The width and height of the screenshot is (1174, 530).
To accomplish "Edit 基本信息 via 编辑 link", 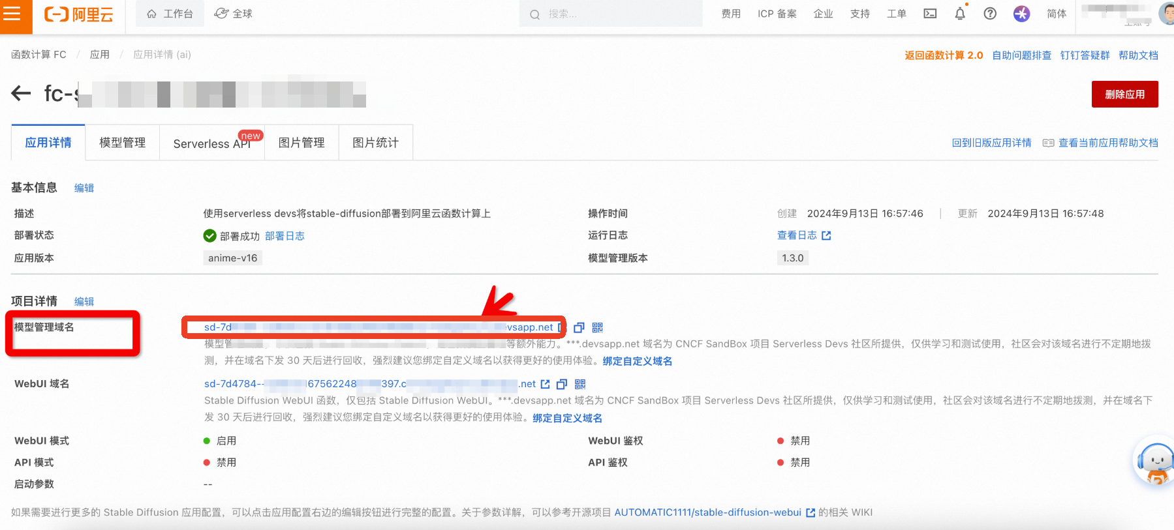I will click(84, 188).
